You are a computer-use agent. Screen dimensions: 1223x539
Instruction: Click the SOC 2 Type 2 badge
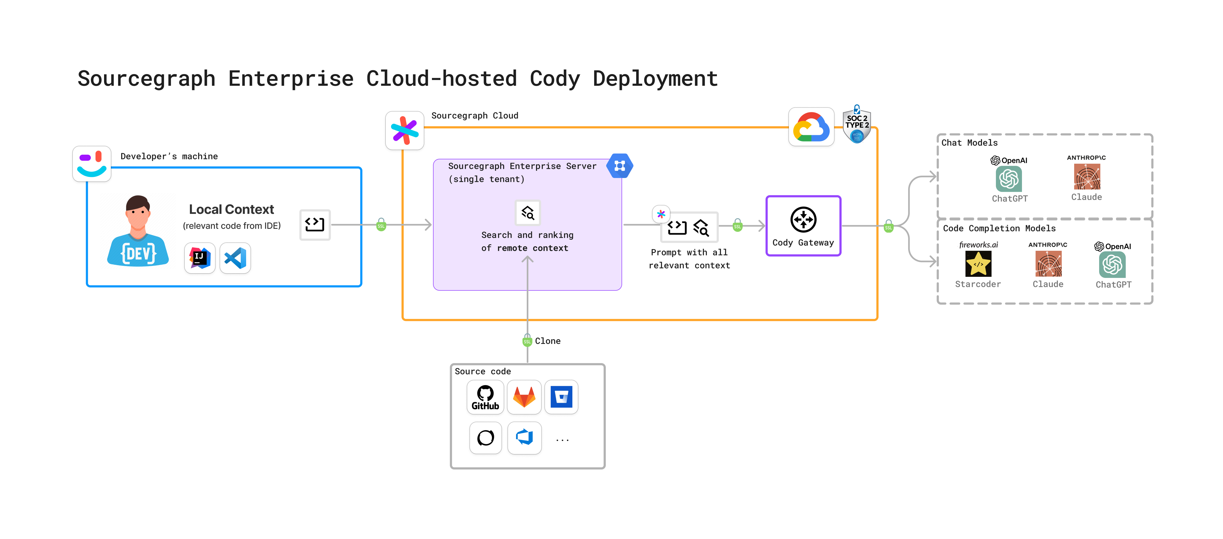tap(857, 125)
